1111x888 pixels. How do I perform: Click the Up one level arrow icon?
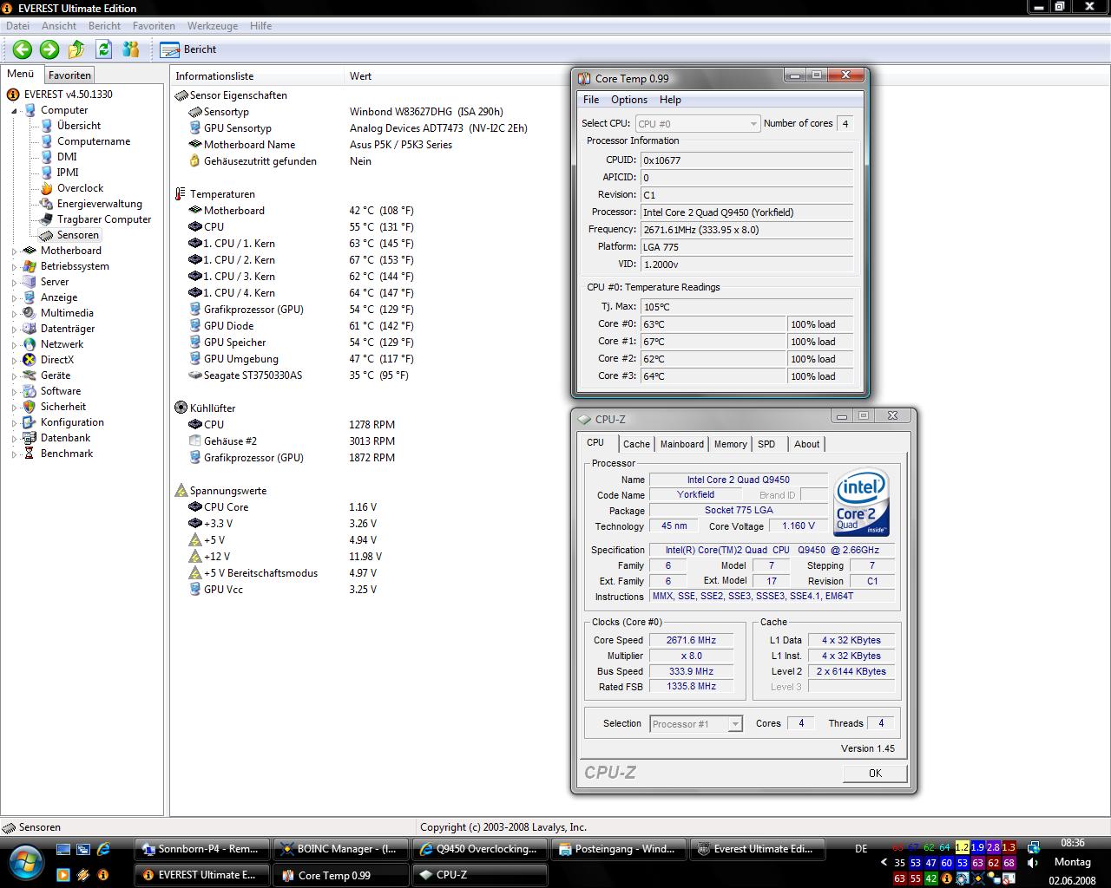point(76,49)
